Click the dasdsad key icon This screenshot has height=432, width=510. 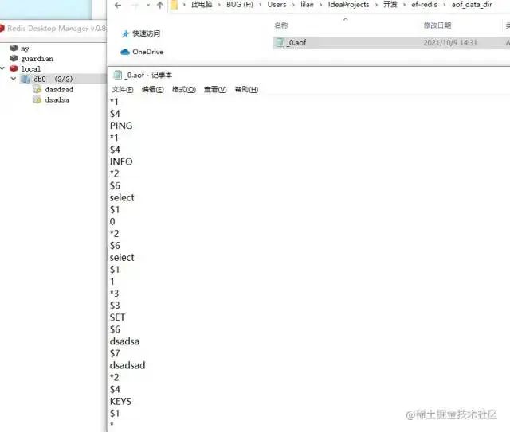pos(37,89)
